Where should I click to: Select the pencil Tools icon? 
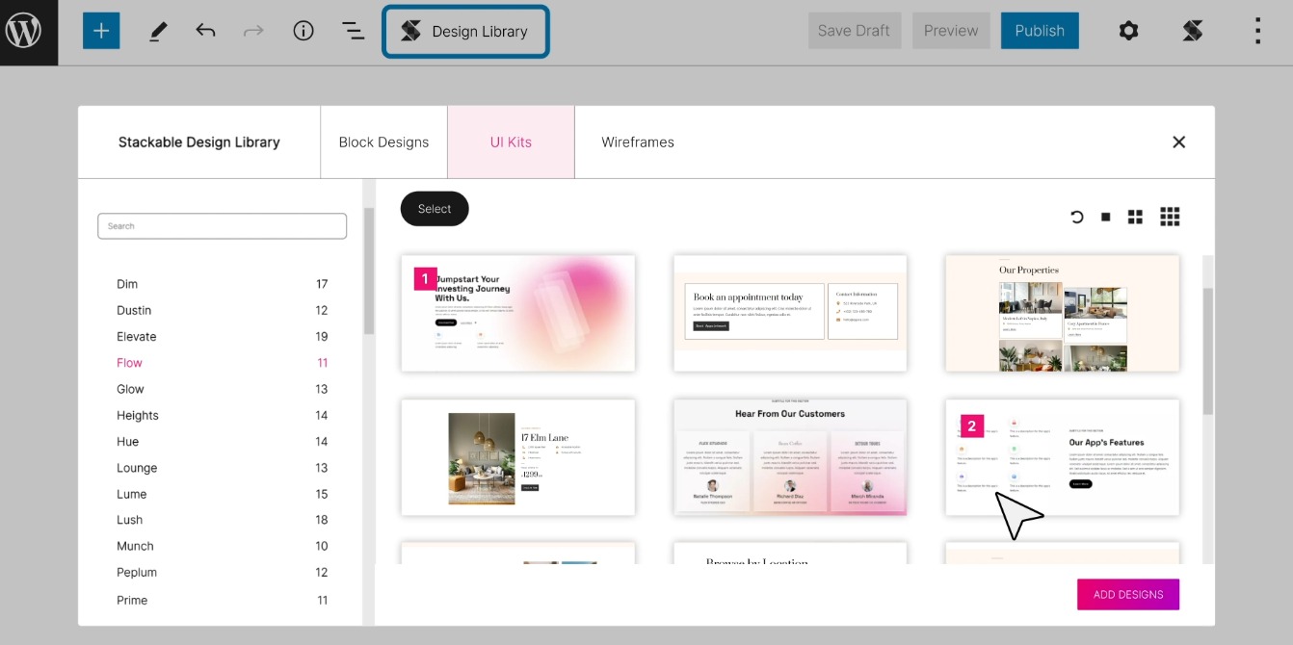coord(158,31)
